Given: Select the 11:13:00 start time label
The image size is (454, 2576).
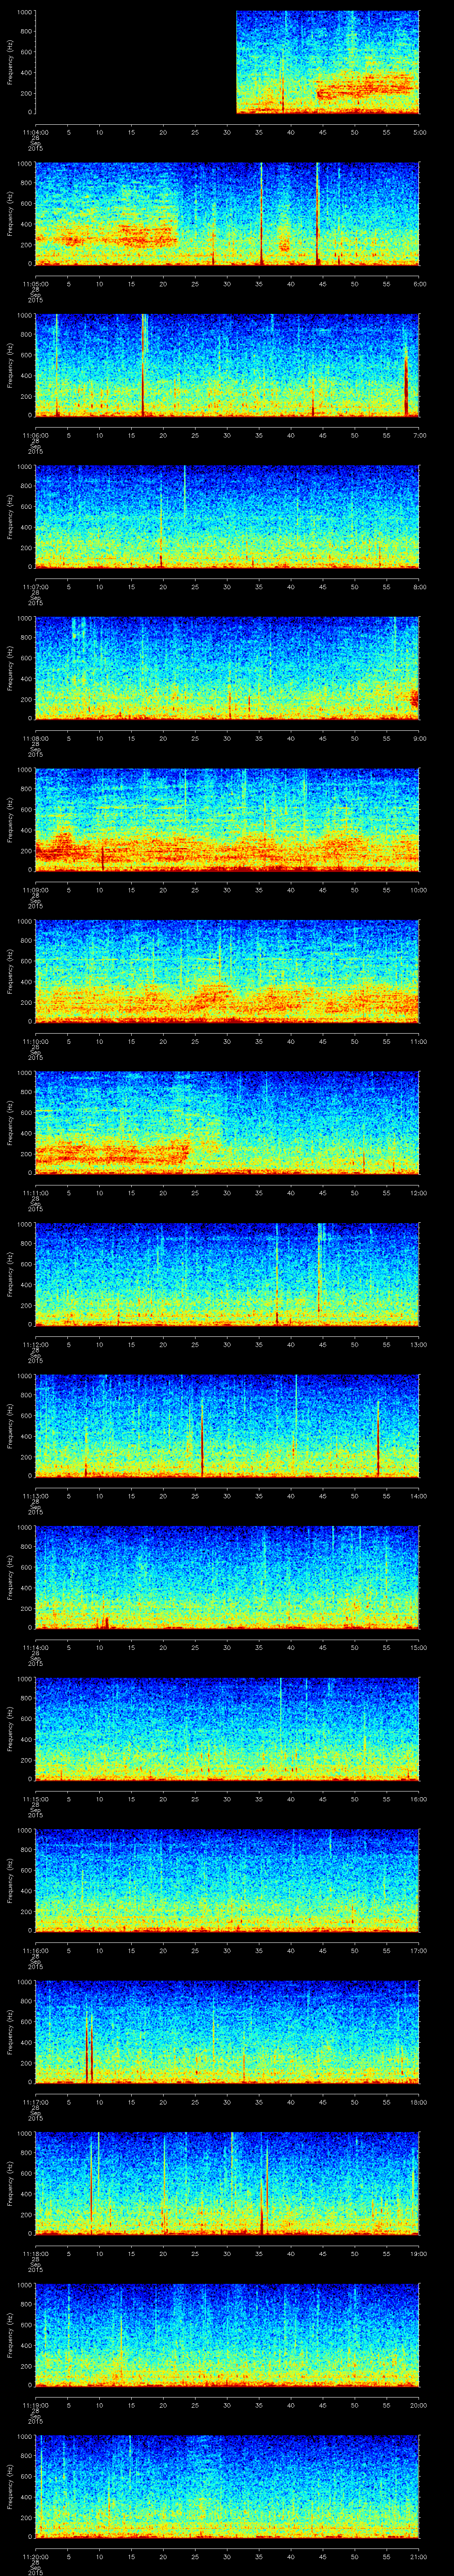Looking at the screenshot, I should click(x=35, y=1496).
